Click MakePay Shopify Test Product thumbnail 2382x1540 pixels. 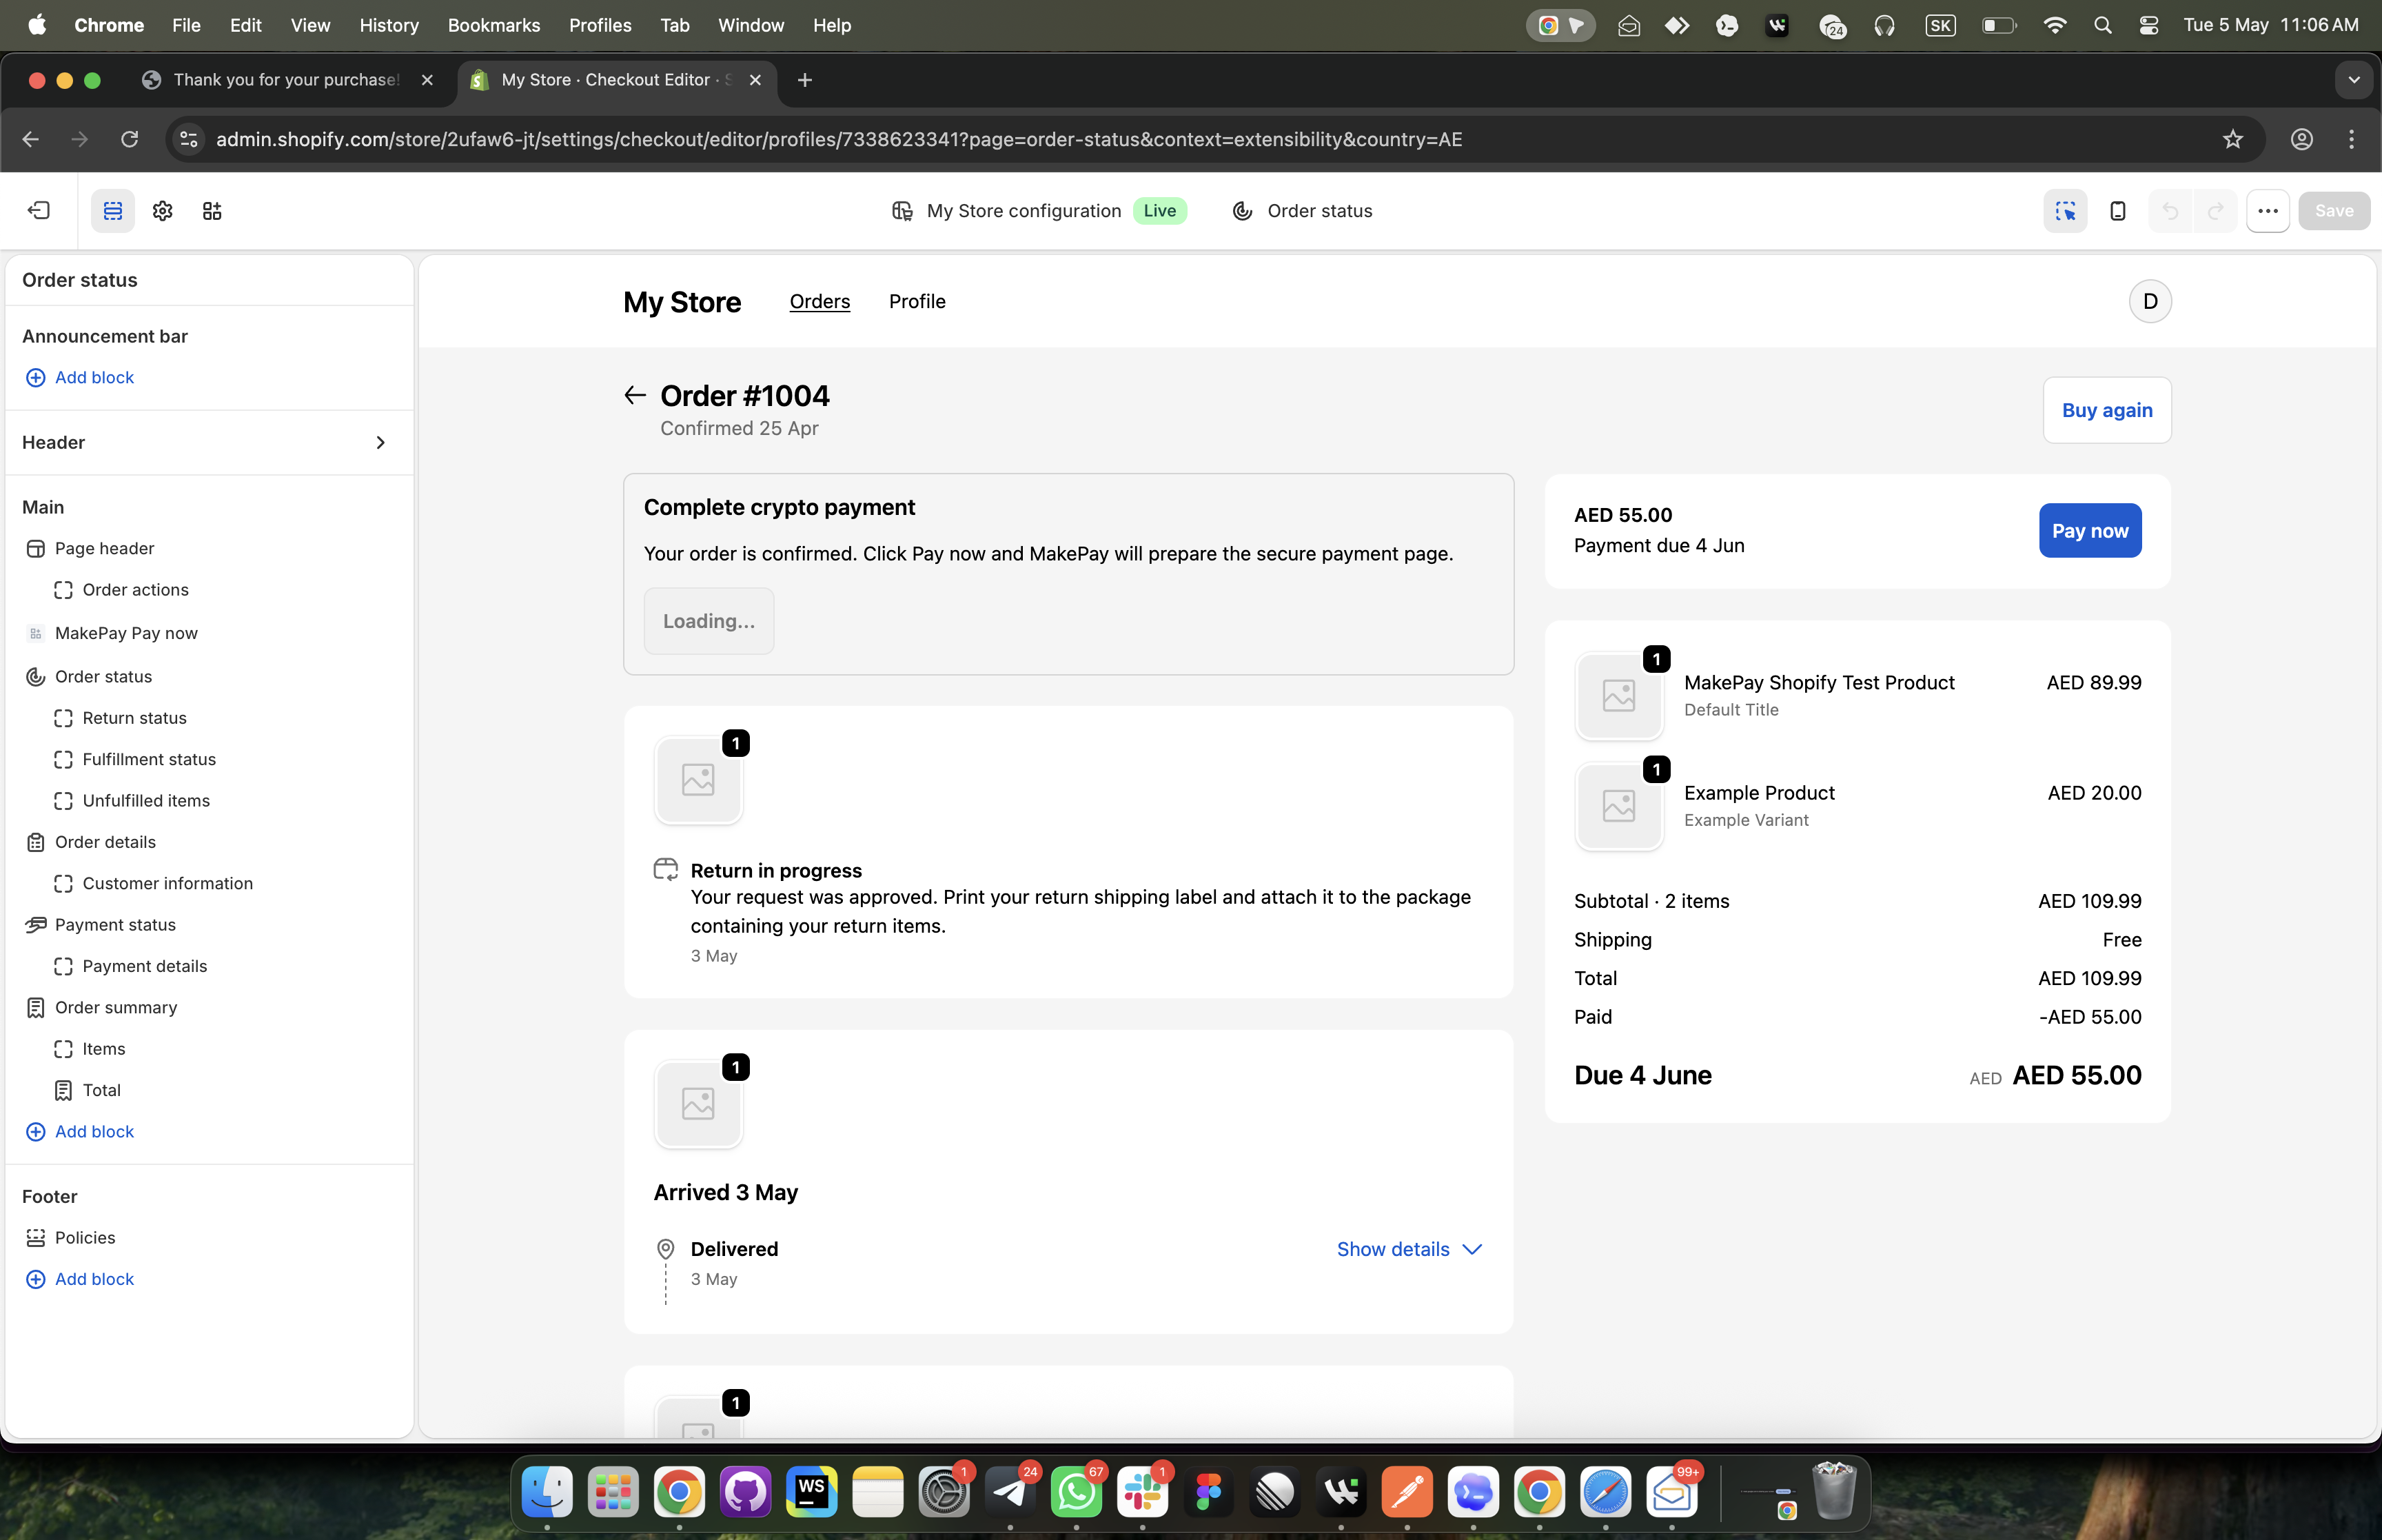(1619, 696)
